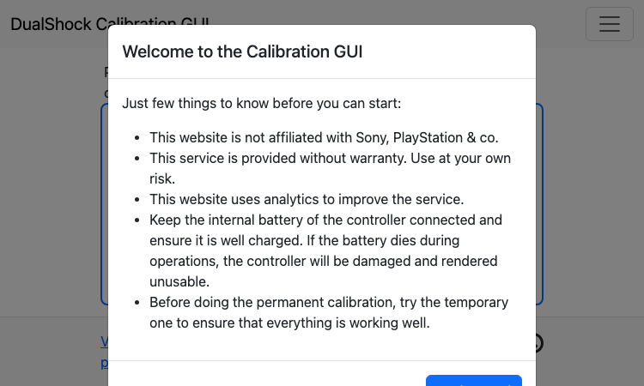Click the bullet about Sony affiliation

(x=324, y=137)
